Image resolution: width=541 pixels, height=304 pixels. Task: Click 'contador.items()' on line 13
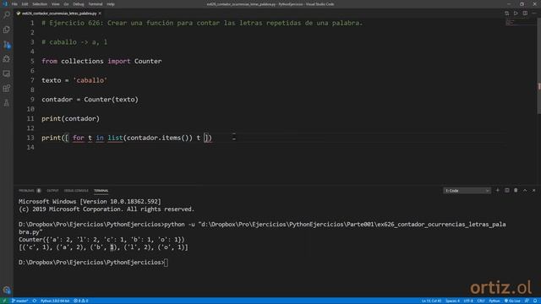click(x=157, y=138)
